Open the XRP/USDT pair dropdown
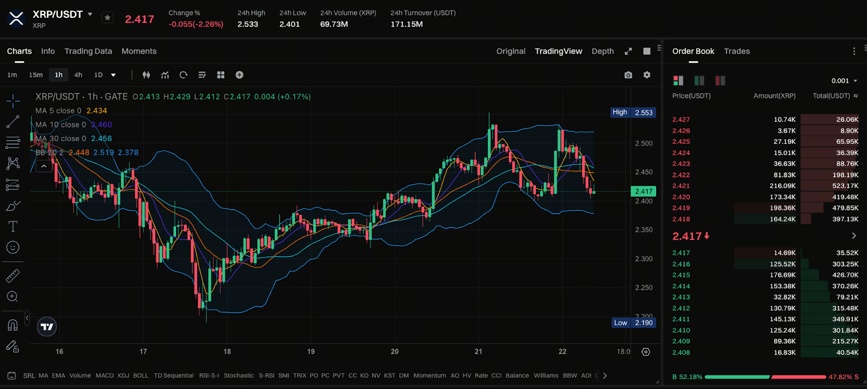867x389 pixels. [x=90, y=15]
